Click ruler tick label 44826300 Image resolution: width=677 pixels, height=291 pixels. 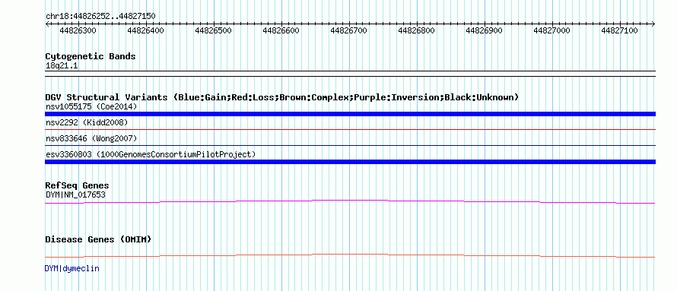(x=78, y=30)
